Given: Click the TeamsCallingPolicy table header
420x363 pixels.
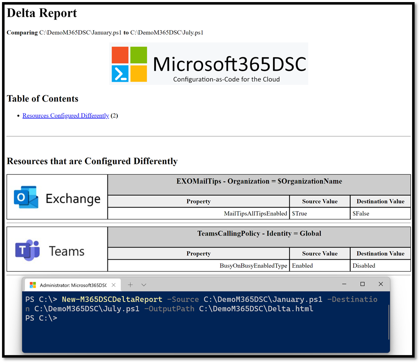Looking at the screenshot, I should (x=259, y=237).
